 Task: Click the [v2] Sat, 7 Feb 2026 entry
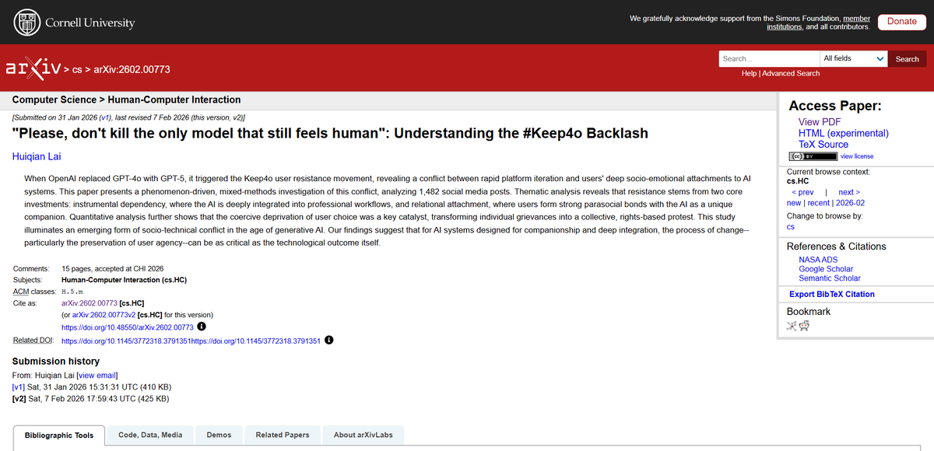click(90, 399)
